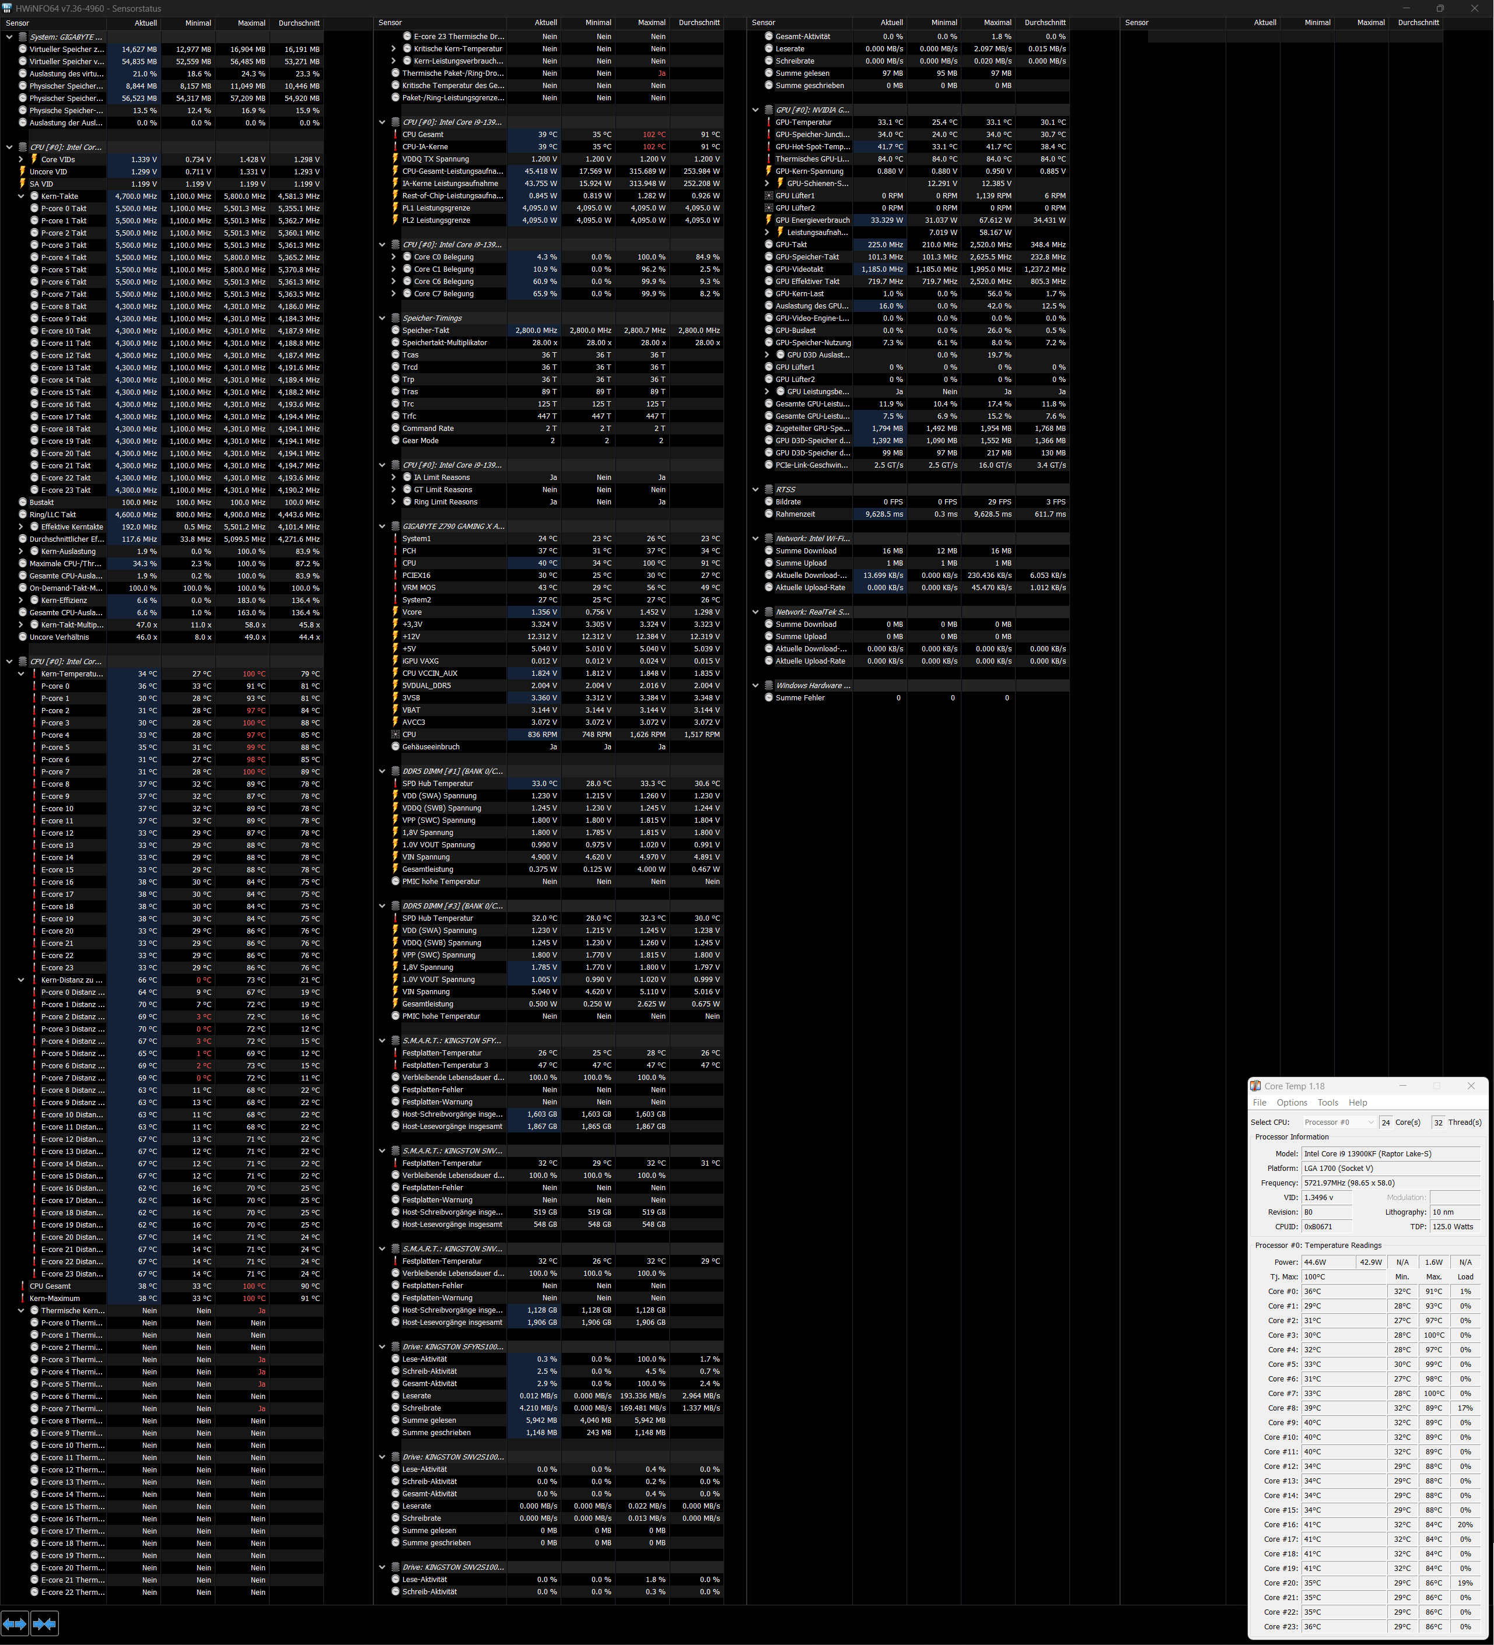1494x1645 pixels.
Task: Click the Durchschnitt column header in first panel
Action: coord(298,23)
